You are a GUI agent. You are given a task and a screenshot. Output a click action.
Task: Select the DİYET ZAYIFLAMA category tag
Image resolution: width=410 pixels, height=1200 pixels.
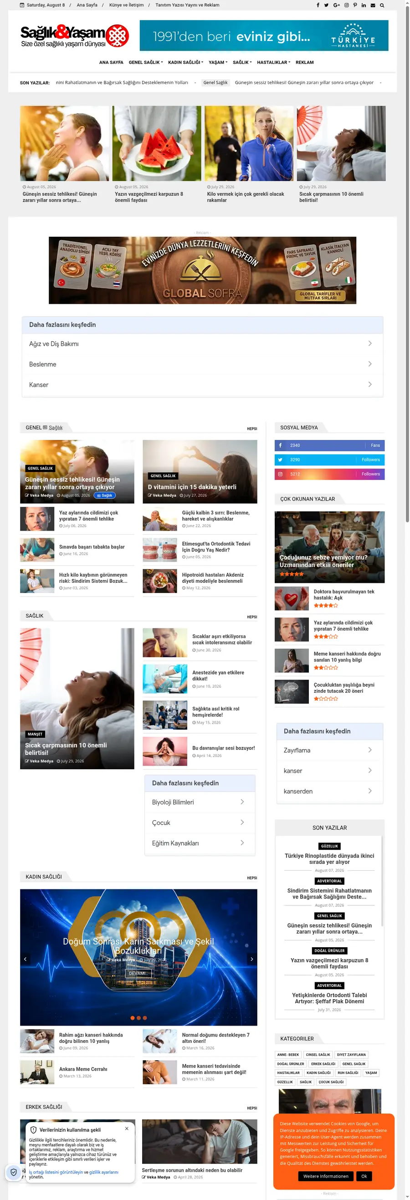(x=351, y=1055)
